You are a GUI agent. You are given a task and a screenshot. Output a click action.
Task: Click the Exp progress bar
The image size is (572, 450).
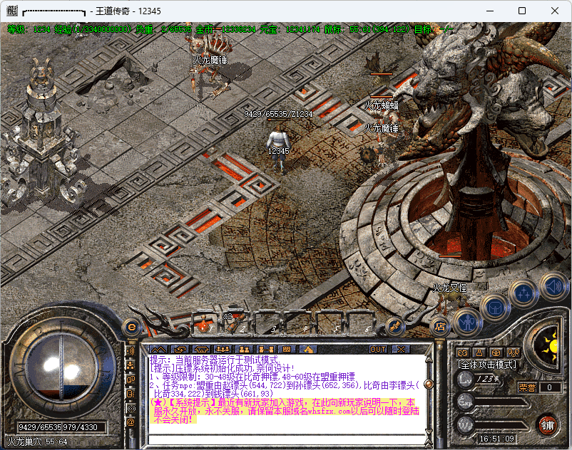point(501,403)
